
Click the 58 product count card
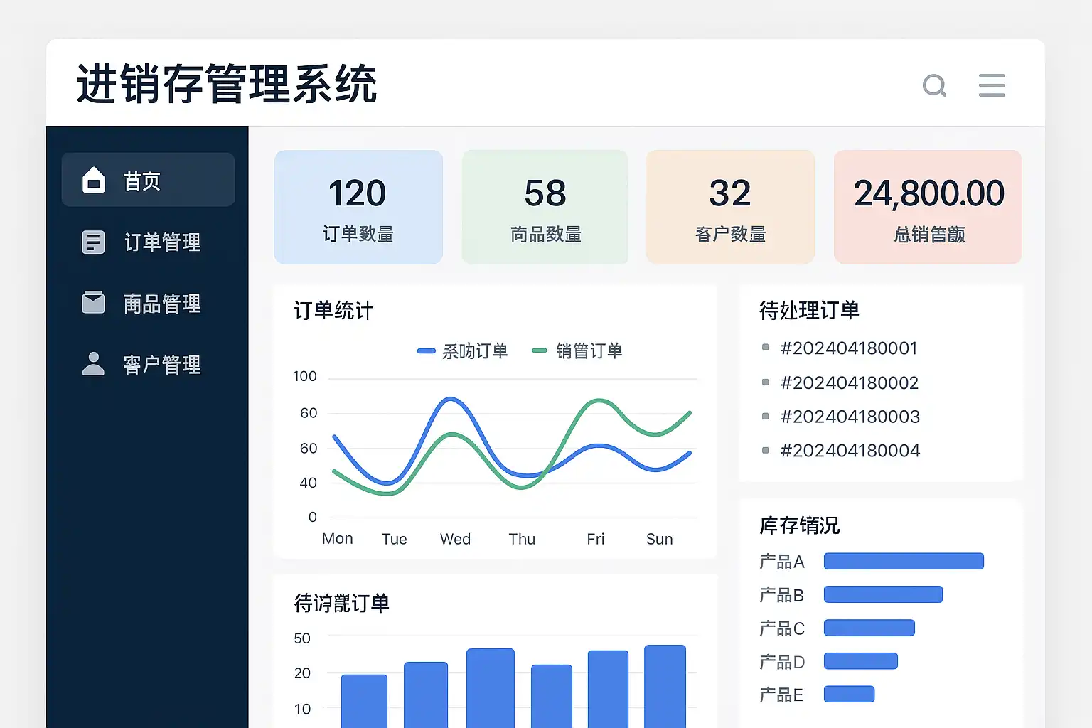pyautogui.click(x=545, y=207)
